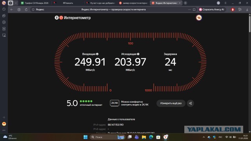Open the Teams icon on the taskbar
Viewport: 251px width, 141px height.
point(136,137)
